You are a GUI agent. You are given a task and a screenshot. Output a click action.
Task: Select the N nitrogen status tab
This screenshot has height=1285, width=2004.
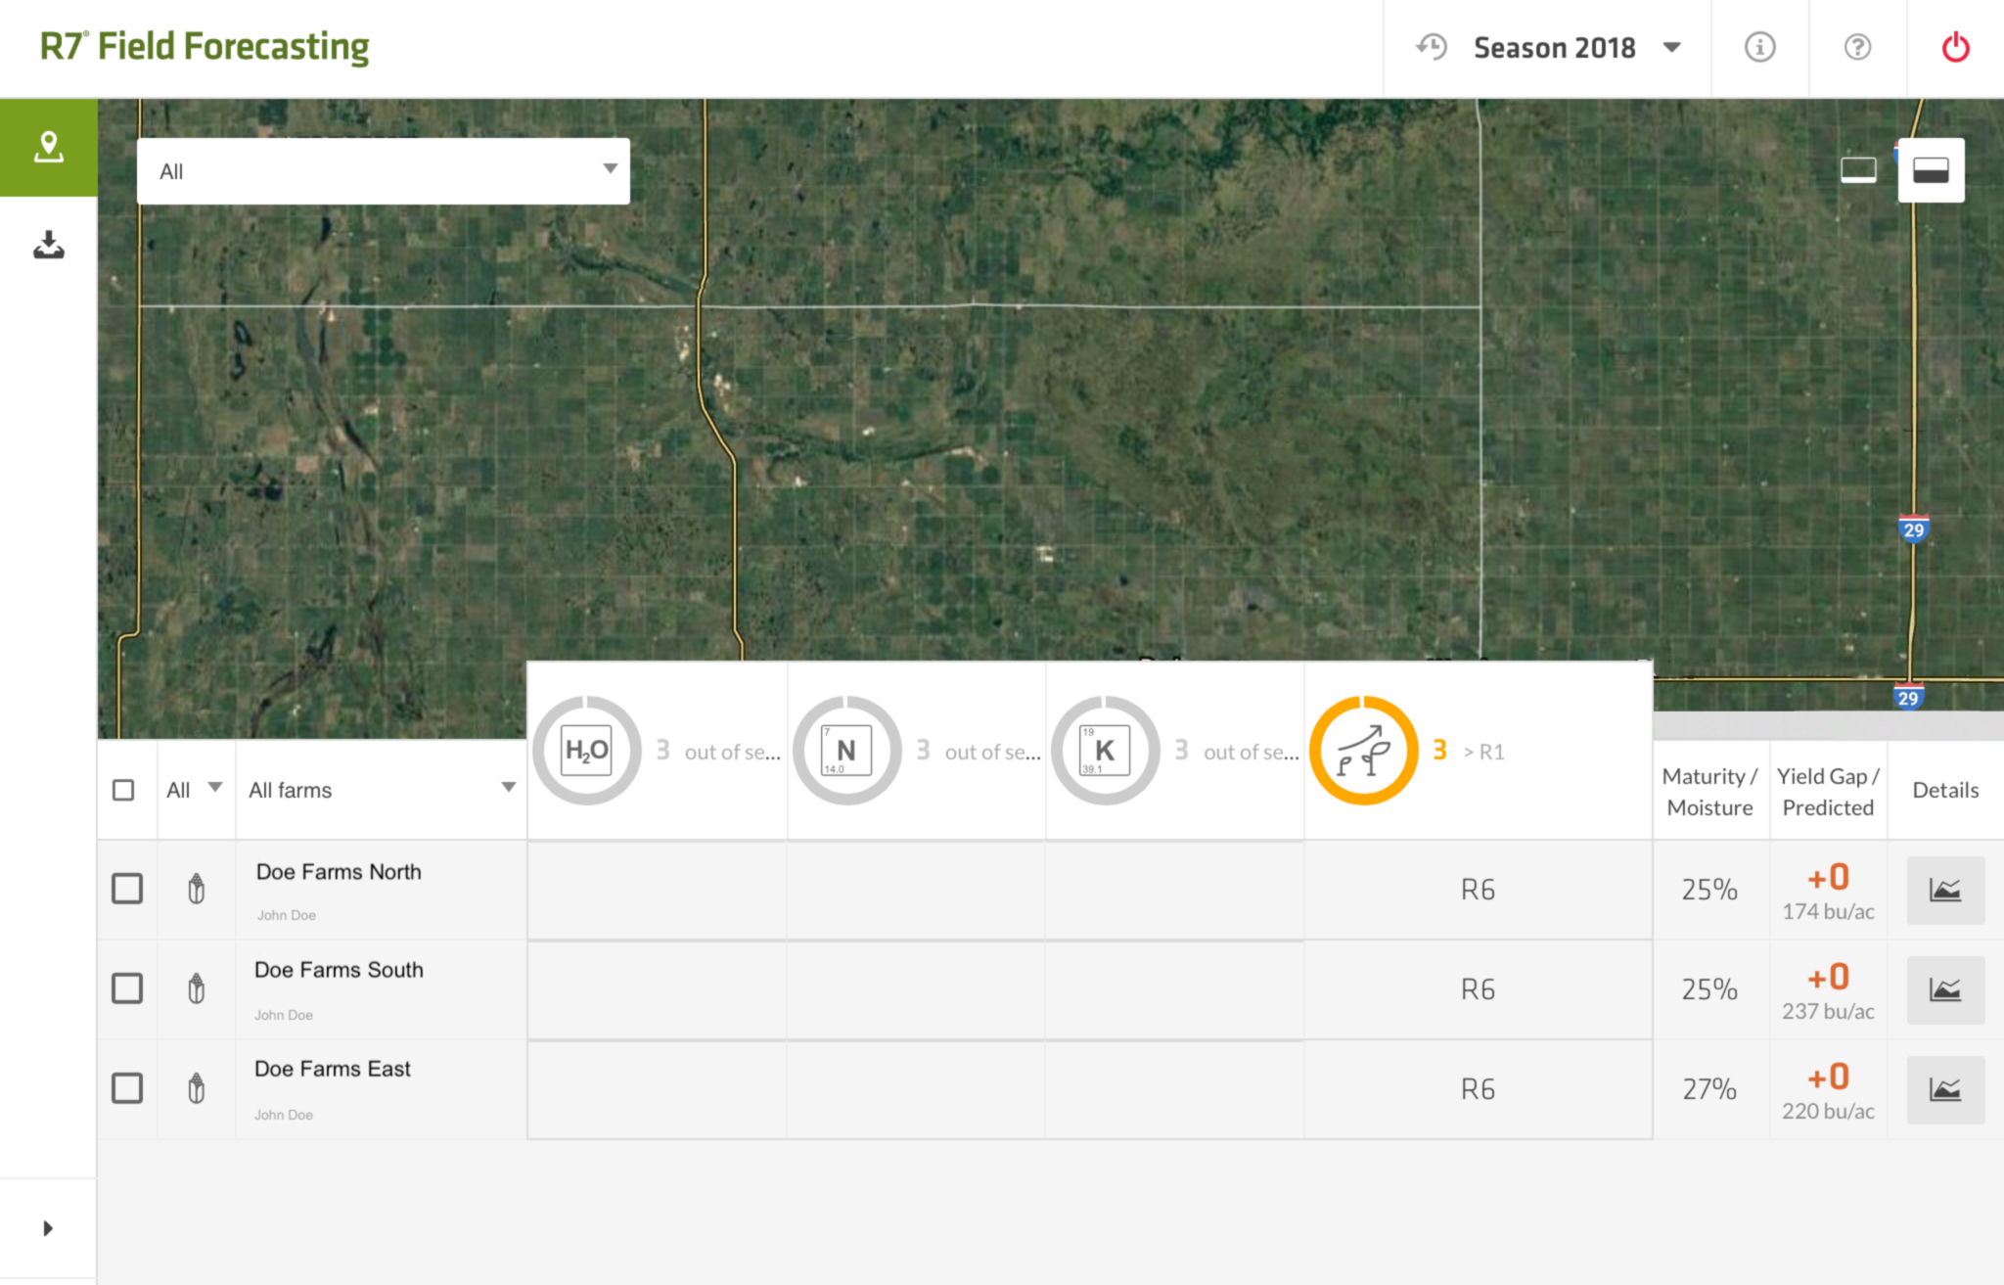pyautogui.click(x=917, y=751)
